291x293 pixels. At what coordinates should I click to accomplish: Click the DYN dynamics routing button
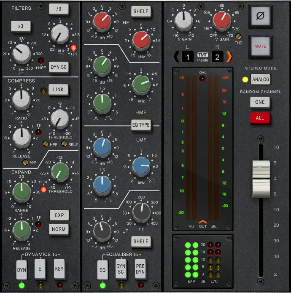(22, 270)
